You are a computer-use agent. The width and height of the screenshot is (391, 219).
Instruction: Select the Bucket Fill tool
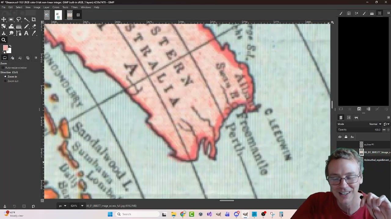(x=19, y=26)
